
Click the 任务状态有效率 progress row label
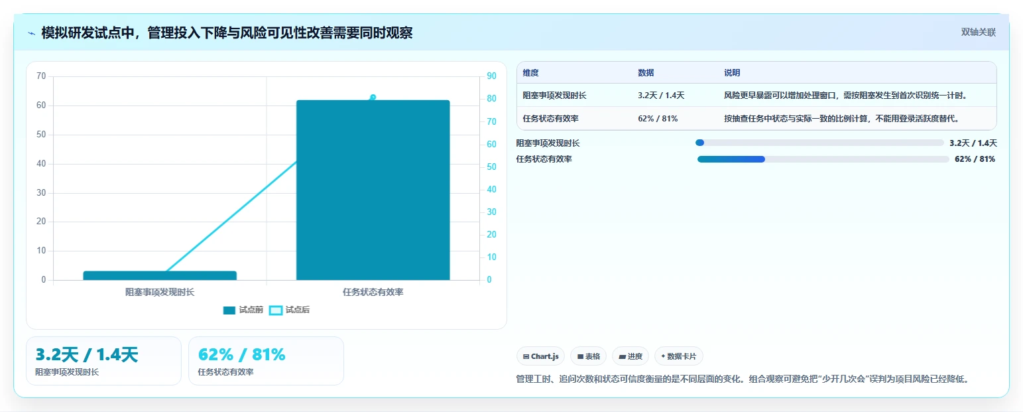click(544, 159)
